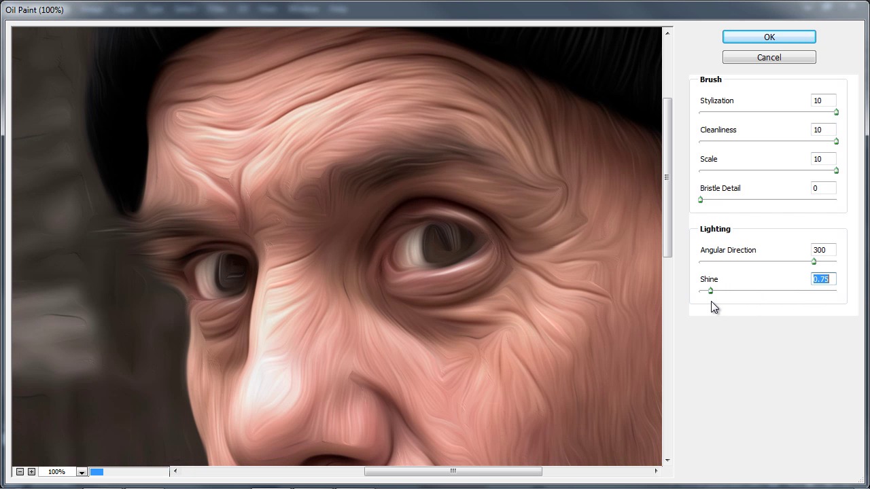Click the Scale label

[x=708, y=159]
